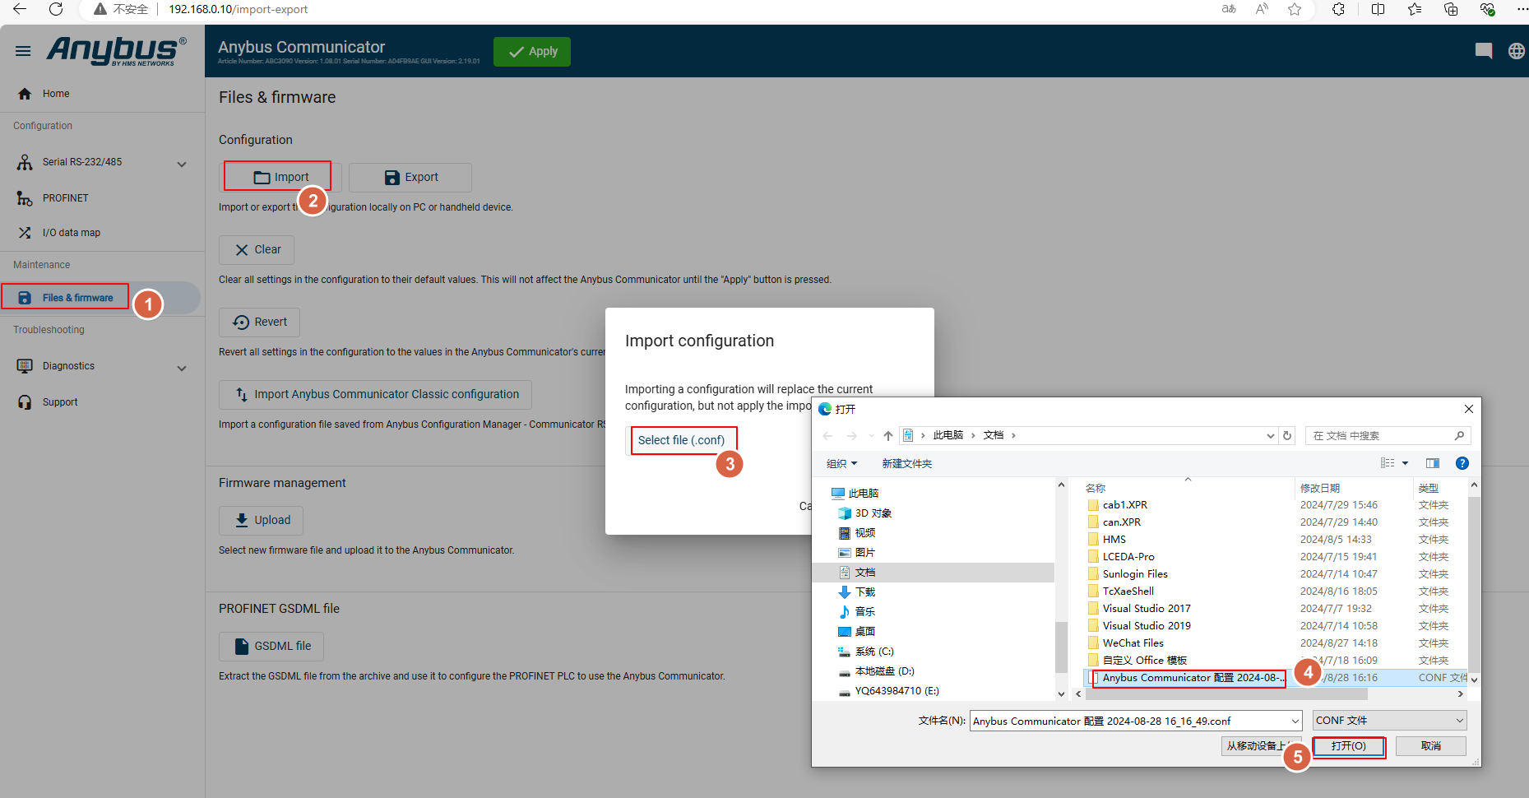Go up one folder in file dialog
This screenshot has width=1529, height=798.
887,436
